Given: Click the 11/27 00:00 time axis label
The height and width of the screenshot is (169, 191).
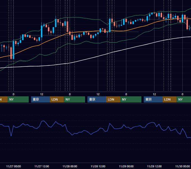Looking at the screenshot, I should click(13, 166).
